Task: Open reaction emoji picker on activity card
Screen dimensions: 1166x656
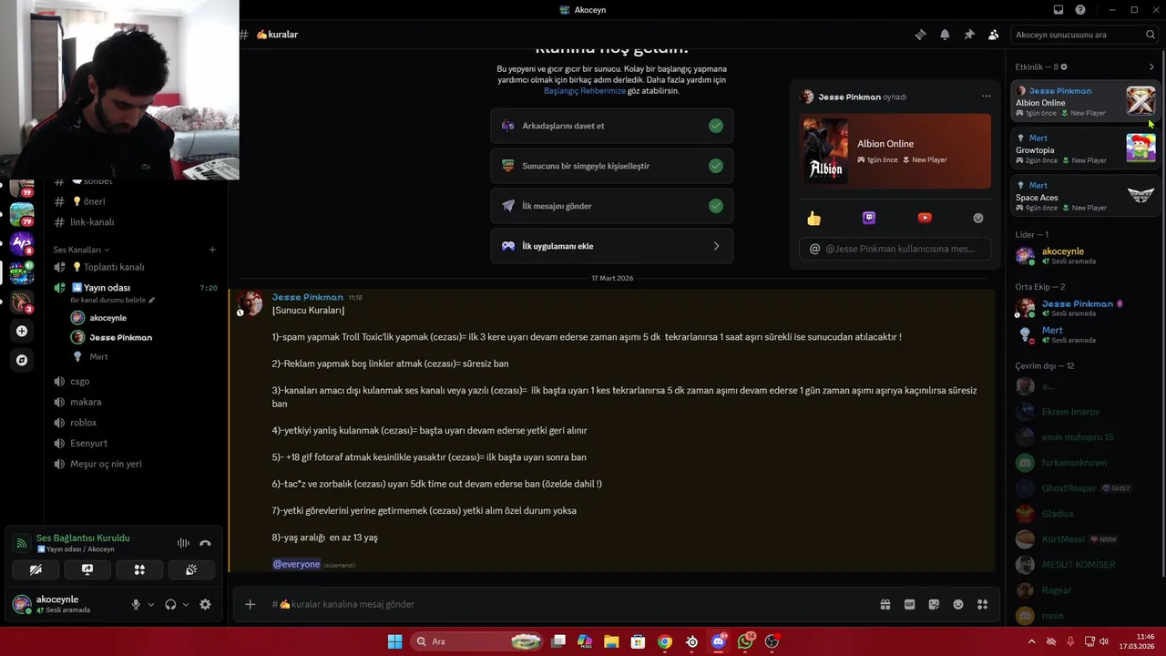Action: click(978, 218)
